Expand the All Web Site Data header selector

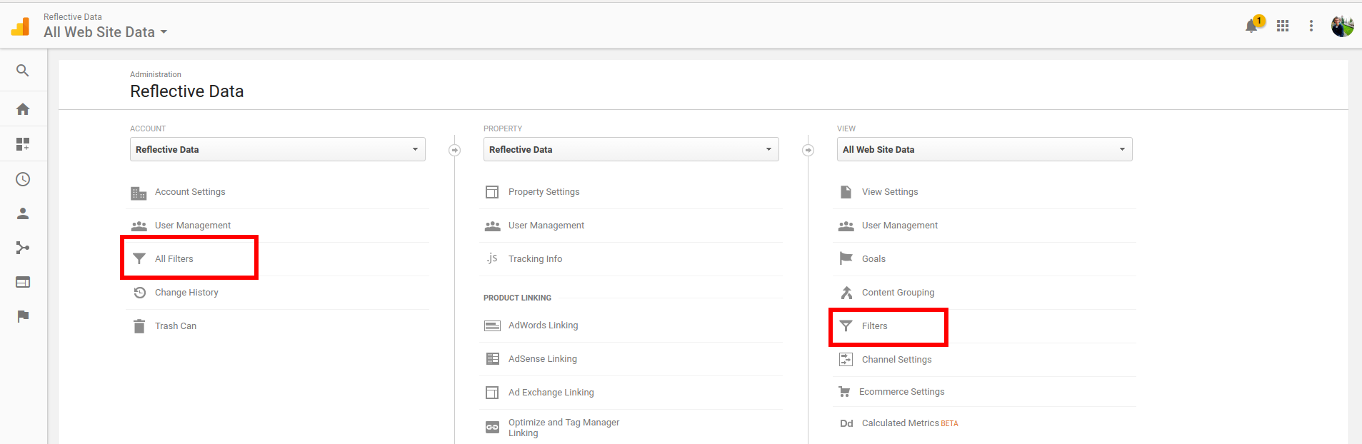(x=105, y=32)
